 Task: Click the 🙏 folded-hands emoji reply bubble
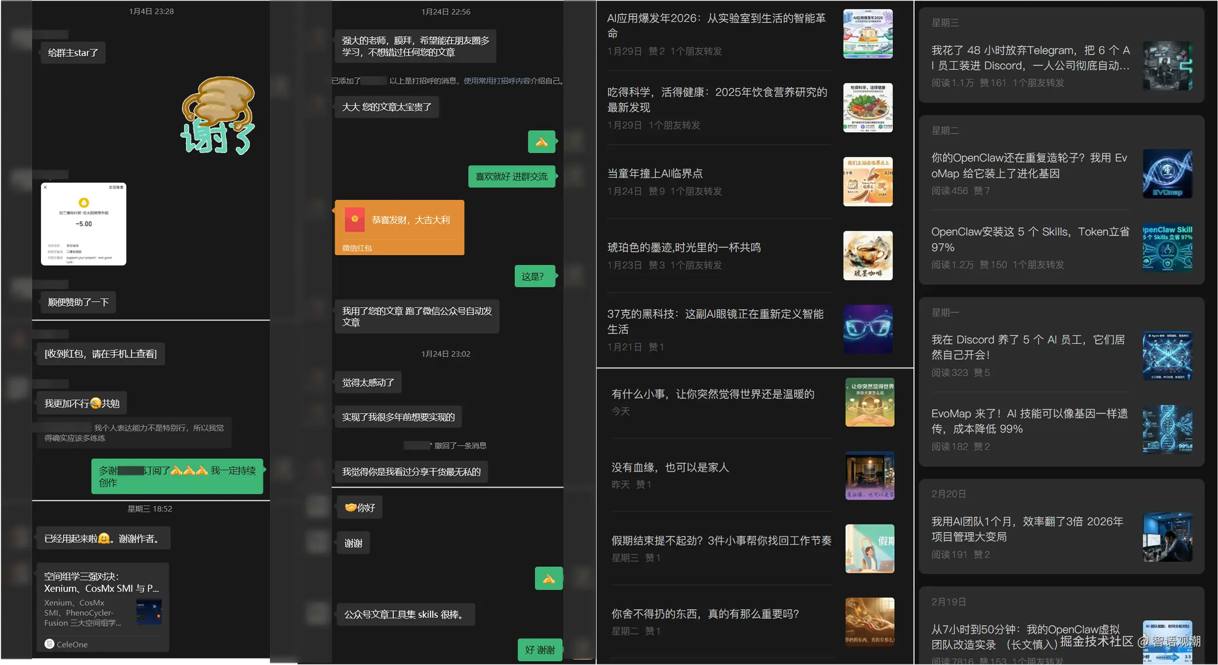pyautogui.click(x=541, y=141)
